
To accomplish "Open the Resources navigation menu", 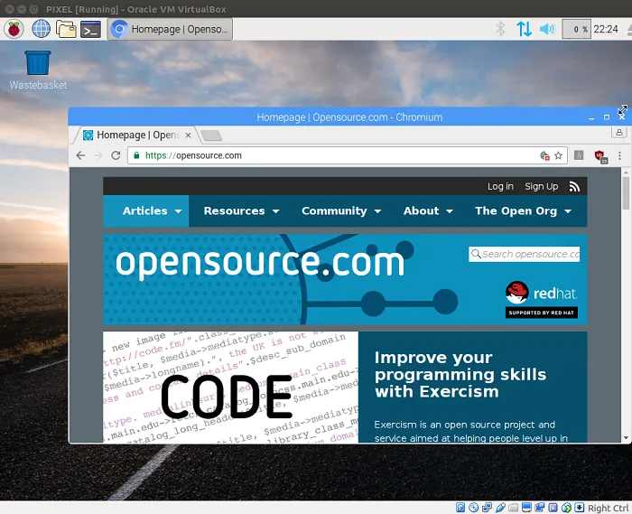I will click(x=241, y=210).
